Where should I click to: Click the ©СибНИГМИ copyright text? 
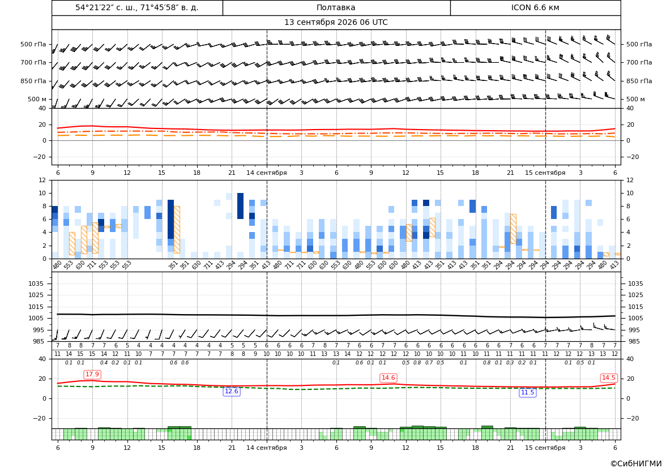636,464
